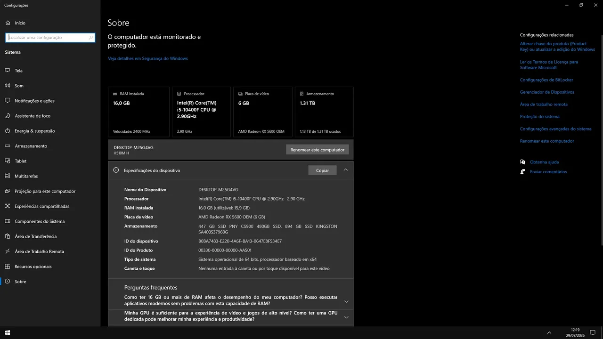The height and width of the screenshot is (339, 603).
Task: Click the Multitarefas icon
Action: point(8,176)
